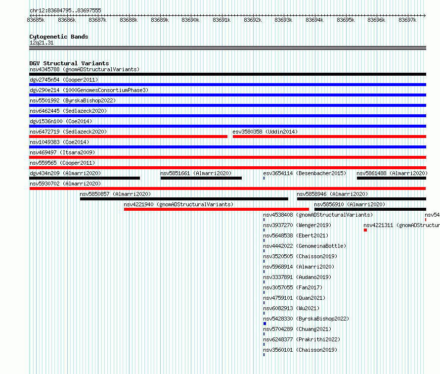This screenshot has height=374, width=440.
Task: Open nsv6462445 (Sedlazeck2020) variant label
Action: pos(68,111)
